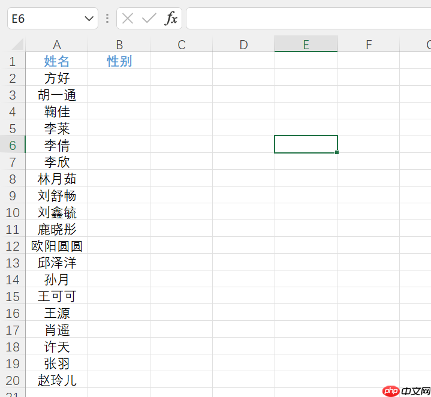Select the cell containing 王可可
431x397 pixels.
click(x=56, y=296)
